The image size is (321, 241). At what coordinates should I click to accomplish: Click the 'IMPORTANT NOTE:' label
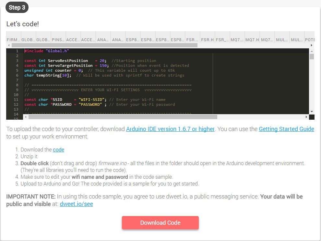pyautogui.click(x=31, y=197)
